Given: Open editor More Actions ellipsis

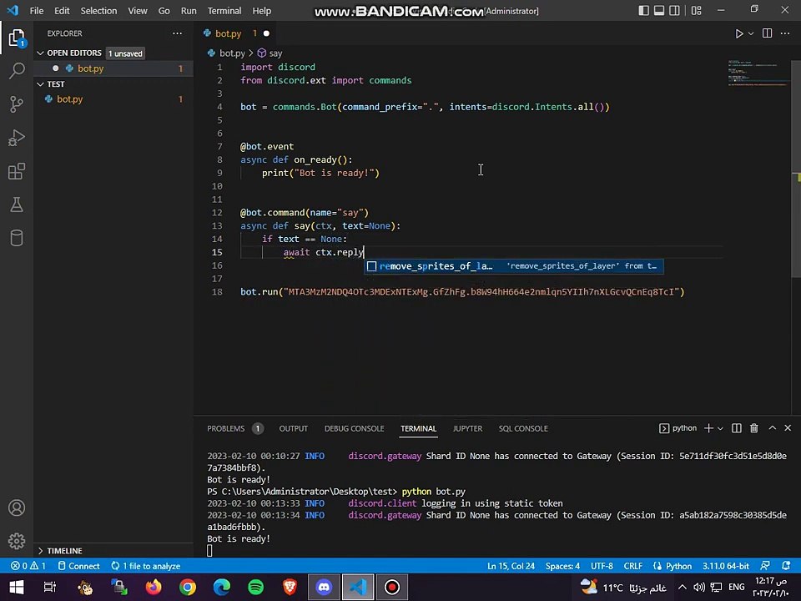Looking at the screenshot, I should tap(785, 33).
